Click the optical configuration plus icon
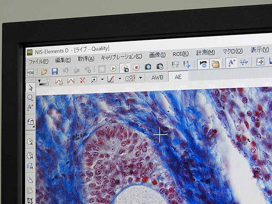This screenshot has width=272, height=204. 187,64
